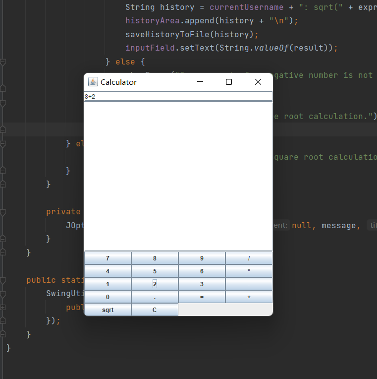Select the multiply (*) button
The image size is (377, 379).
(x=249, y=271)
